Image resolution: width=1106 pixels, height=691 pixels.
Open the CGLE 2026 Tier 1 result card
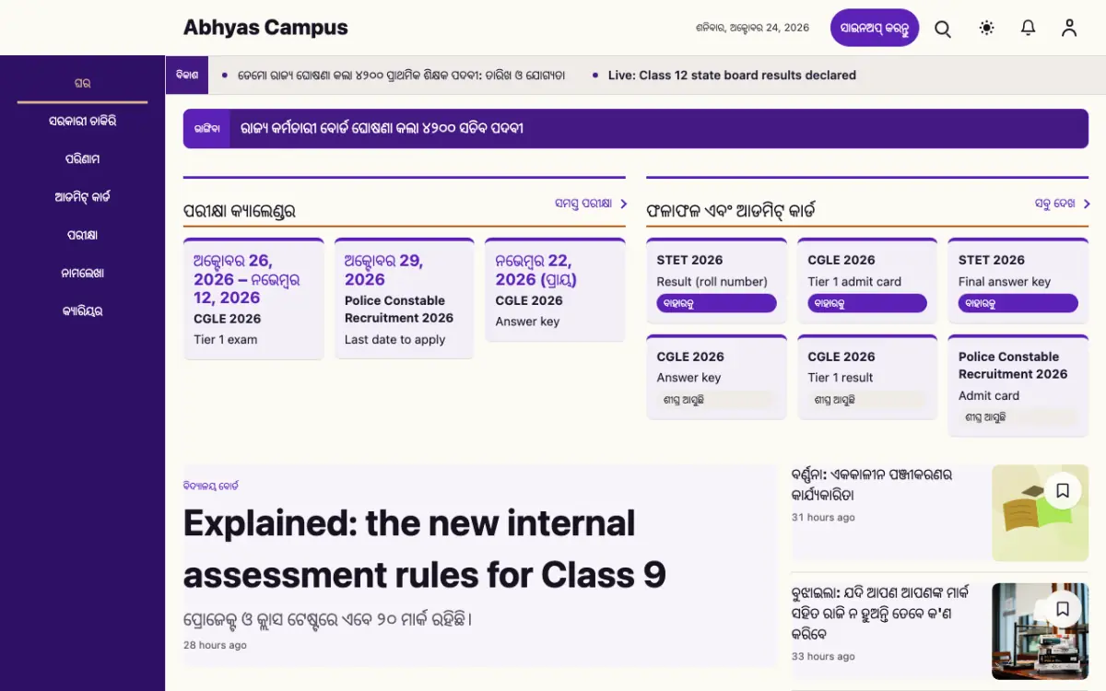coord(867,378)
